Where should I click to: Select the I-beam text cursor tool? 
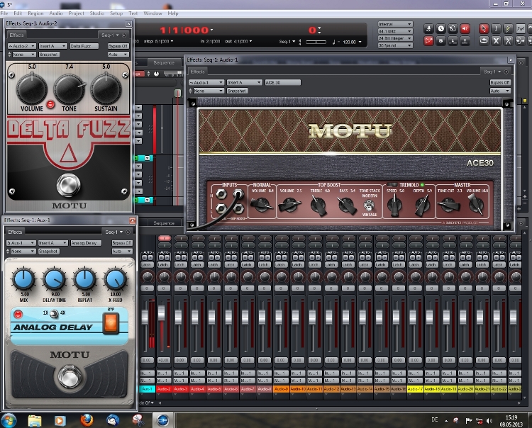496,29
